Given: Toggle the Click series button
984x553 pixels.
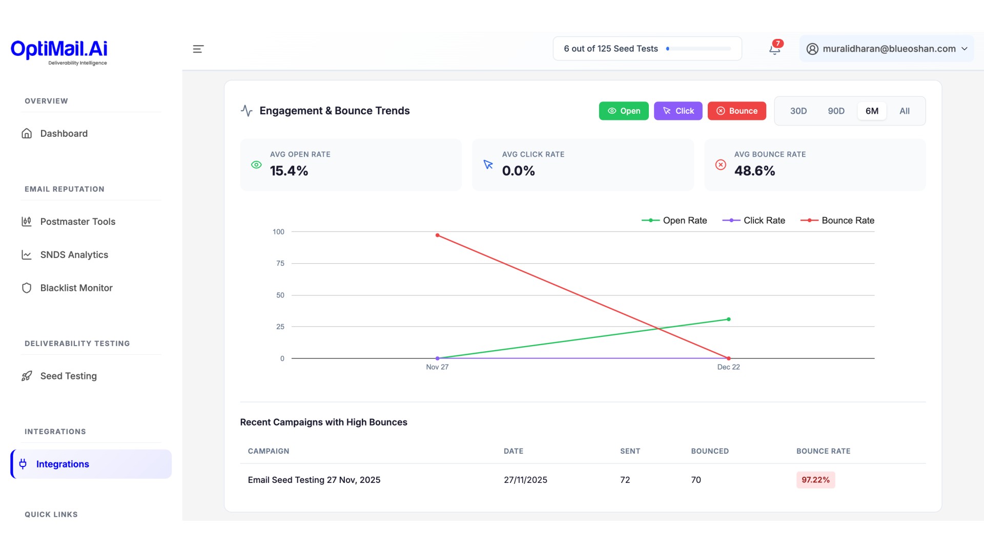Looking at the screenshot, I should coord(678,111).
